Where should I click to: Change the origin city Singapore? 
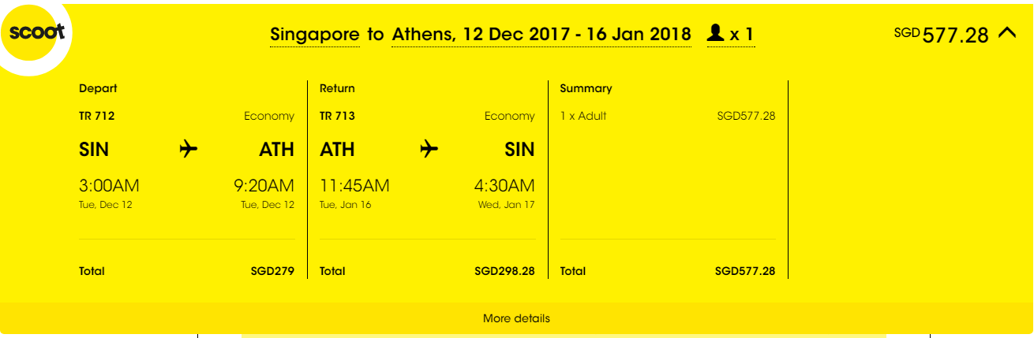315,35
